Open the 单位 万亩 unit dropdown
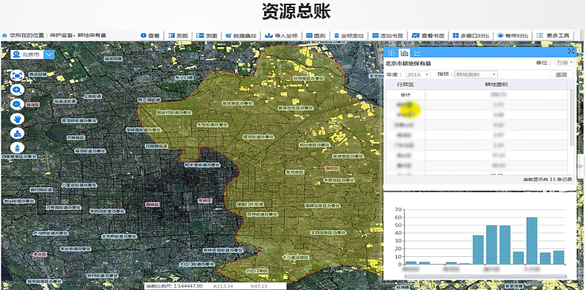This screenshot has width=585, height=290. (564, 63)
